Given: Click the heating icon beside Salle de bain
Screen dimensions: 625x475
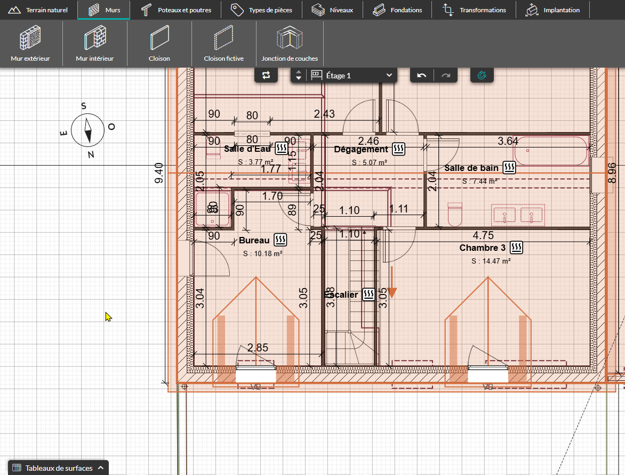Looking at the screenshot, I should [x=509, y=167].
